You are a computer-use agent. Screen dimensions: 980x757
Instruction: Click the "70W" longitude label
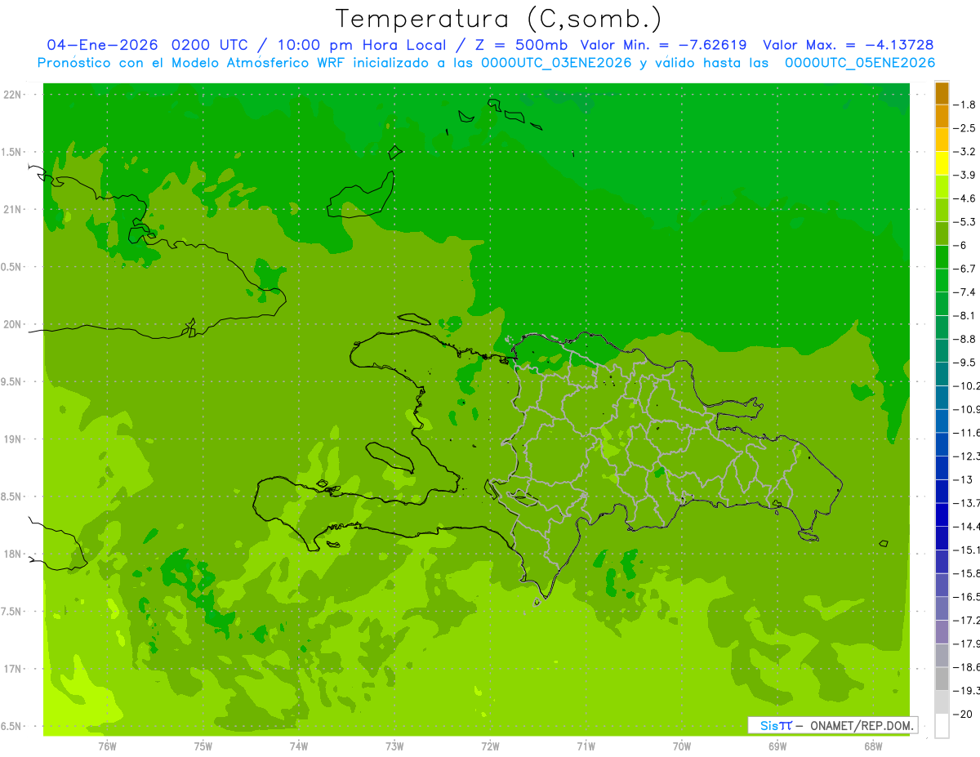[682, 746]
